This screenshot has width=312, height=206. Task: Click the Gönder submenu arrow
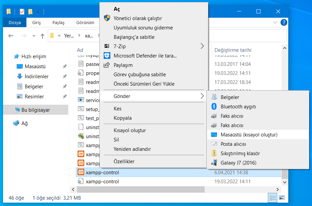click(x=202, y=96)
